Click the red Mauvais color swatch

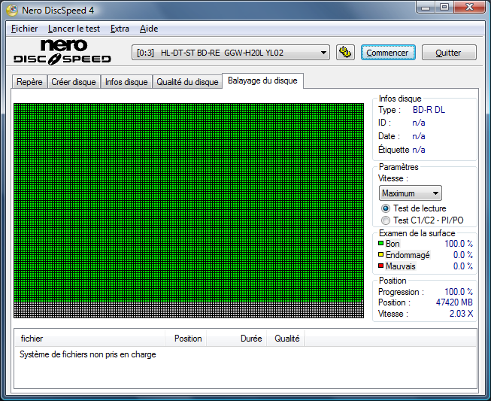pos(381,266)
